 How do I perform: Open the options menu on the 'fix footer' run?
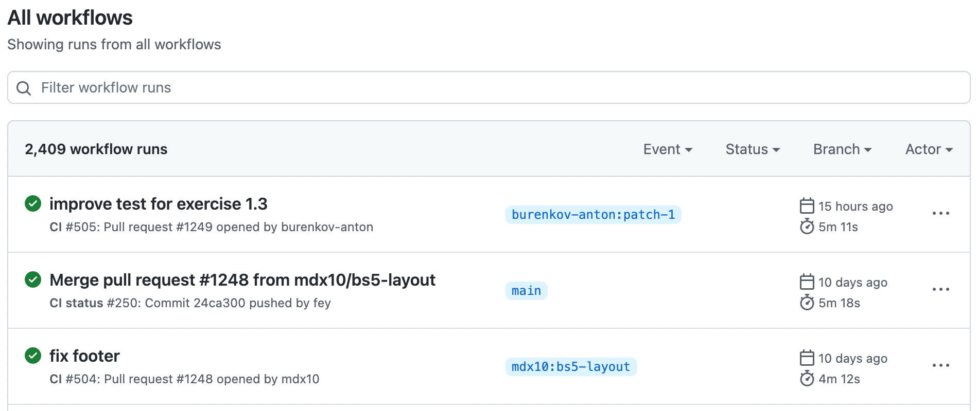[x=941, y=365]
